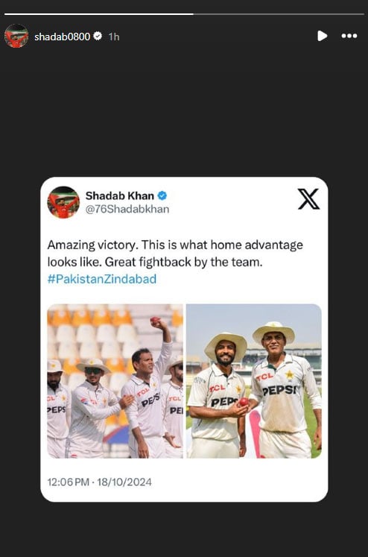Click the tweet text about amazing victory
The width and height of the screenshot is (368, 557).
click(175, 254)
